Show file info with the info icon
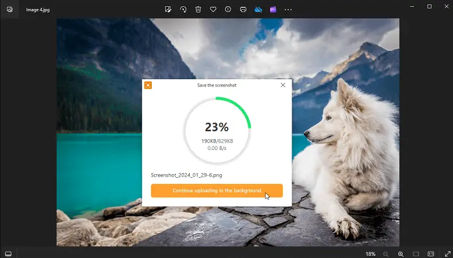 pos(228,10)
